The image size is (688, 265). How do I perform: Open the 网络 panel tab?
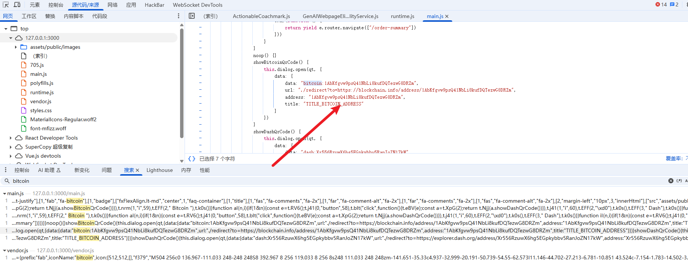tap(112, 5)
